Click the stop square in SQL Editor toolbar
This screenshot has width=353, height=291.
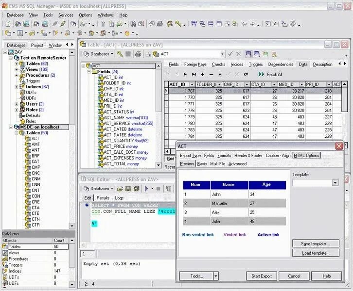tap(158, 189)
